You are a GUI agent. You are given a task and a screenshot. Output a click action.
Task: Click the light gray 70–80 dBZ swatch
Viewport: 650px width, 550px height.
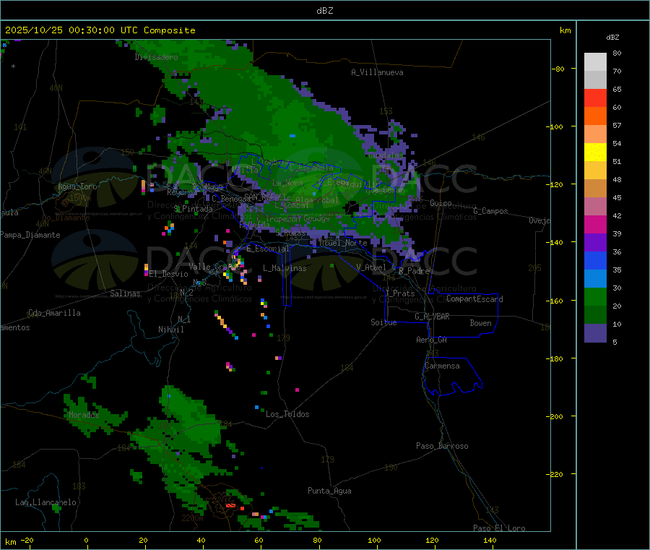tap(595, 62)
